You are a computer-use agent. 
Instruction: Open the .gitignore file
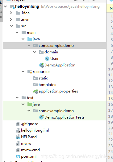point(30,124)
